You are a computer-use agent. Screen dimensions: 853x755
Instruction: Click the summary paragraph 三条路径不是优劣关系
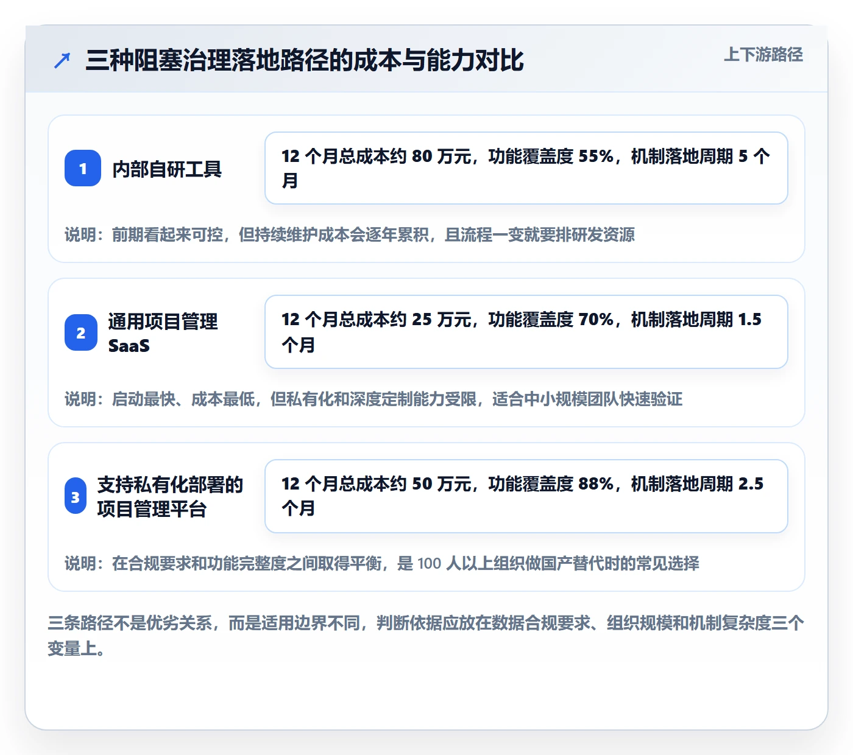click(426, 636)
